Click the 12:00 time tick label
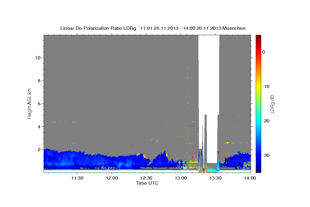Screen dimensions: 310x207 pos(112,178)
